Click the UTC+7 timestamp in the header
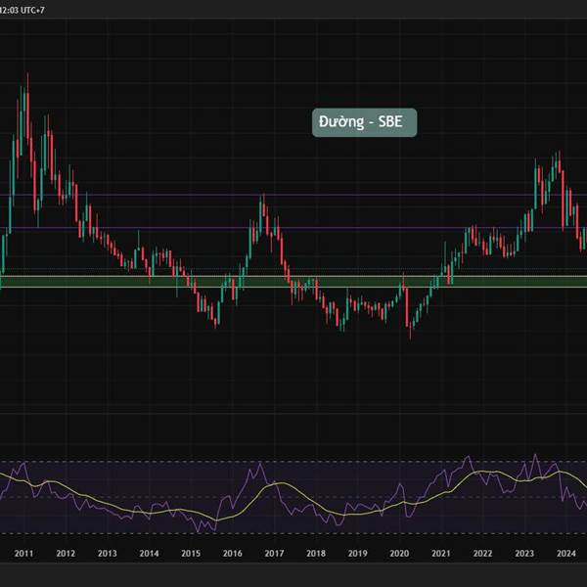The image size is (587, 587). point(23,10)
